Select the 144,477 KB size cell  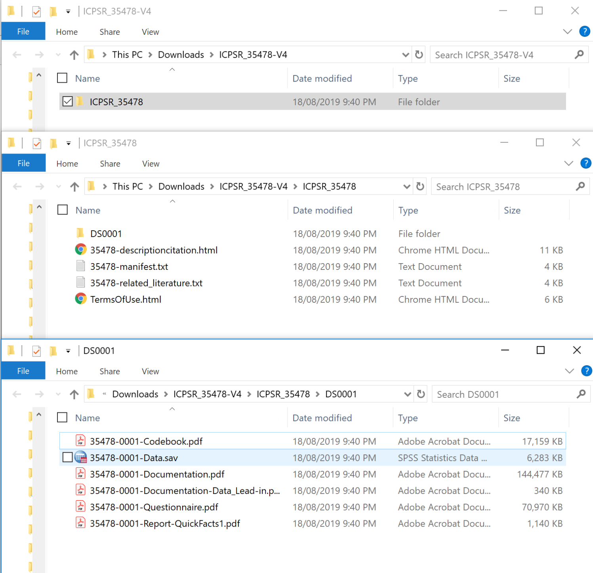pyautogui.click(x=540, y=474)
